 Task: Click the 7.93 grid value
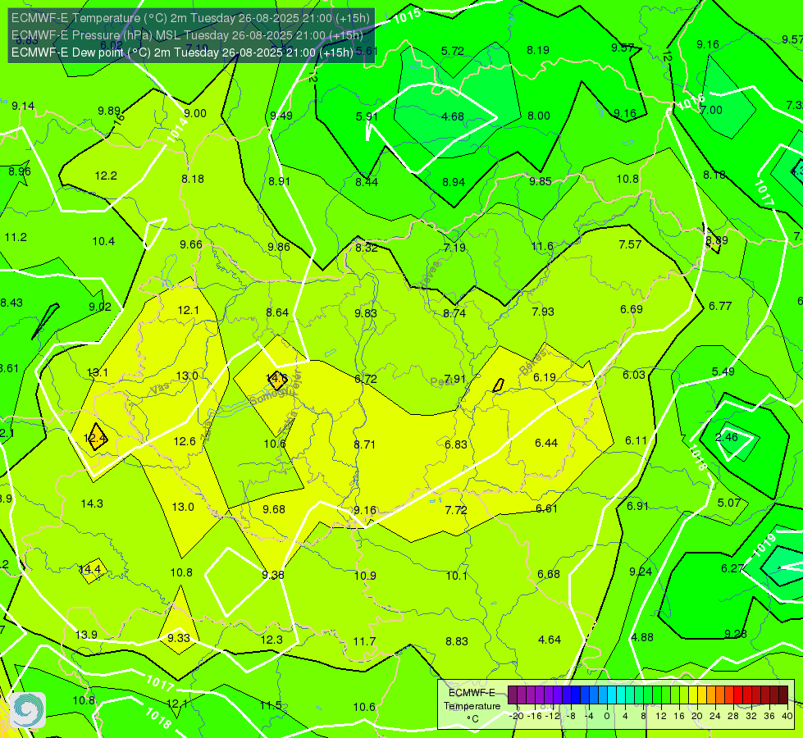543,312
